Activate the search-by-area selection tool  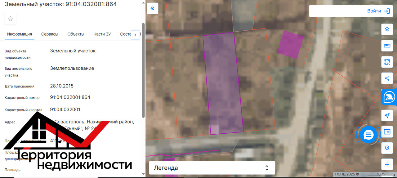pyautogui.click(x=387, y=62)
